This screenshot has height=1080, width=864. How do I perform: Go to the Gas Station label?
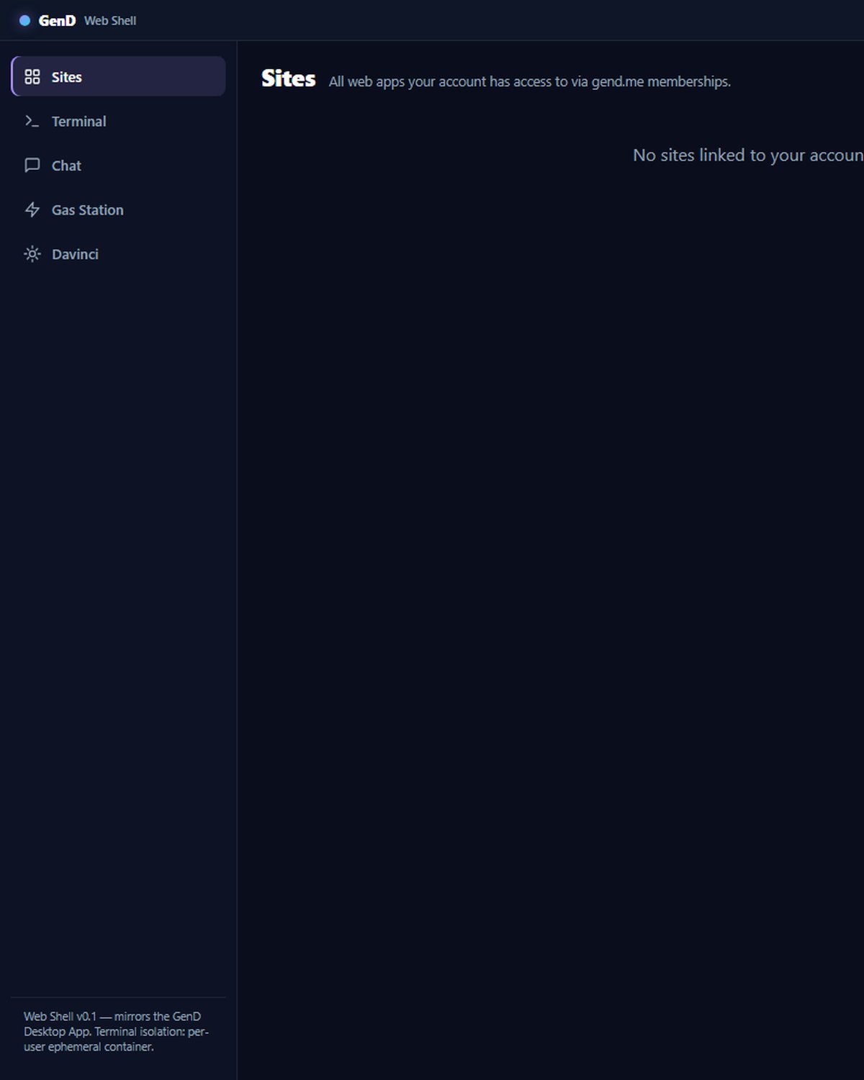tap(88, 210)
